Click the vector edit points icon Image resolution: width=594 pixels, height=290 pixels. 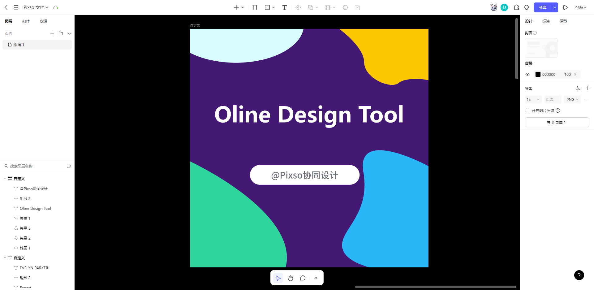coord(328,7)
